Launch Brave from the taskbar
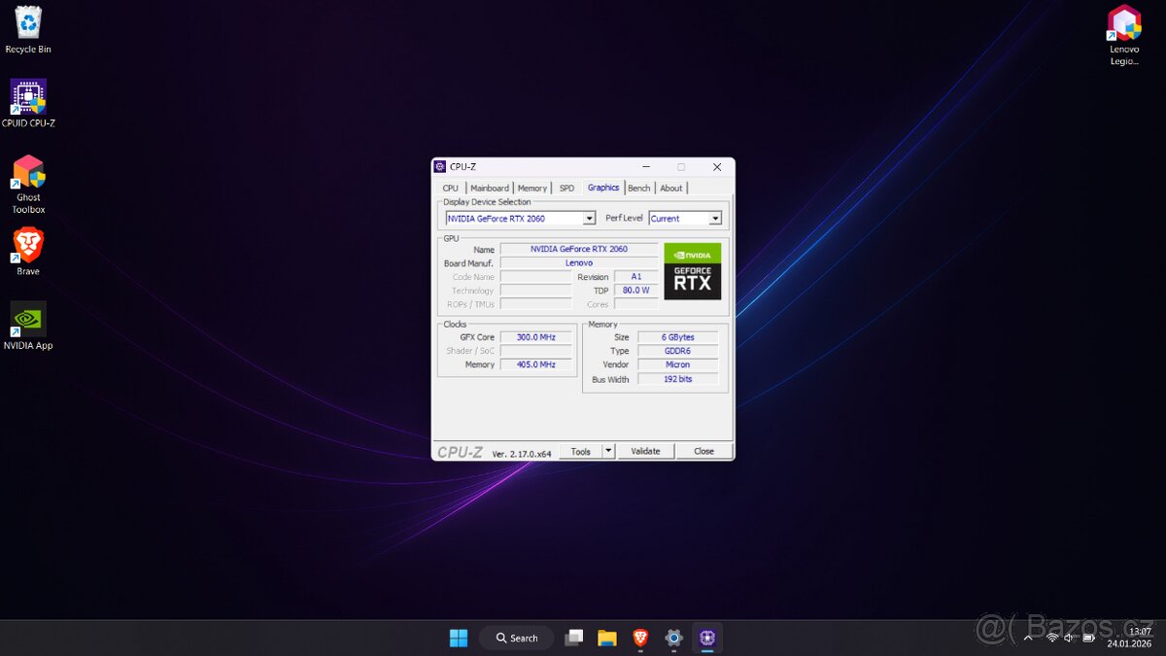This screenshot has height=656, width=1166. 640,638
